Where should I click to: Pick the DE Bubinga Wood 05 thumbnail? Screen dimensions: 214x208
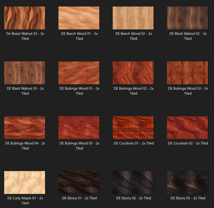coord(79,128)
